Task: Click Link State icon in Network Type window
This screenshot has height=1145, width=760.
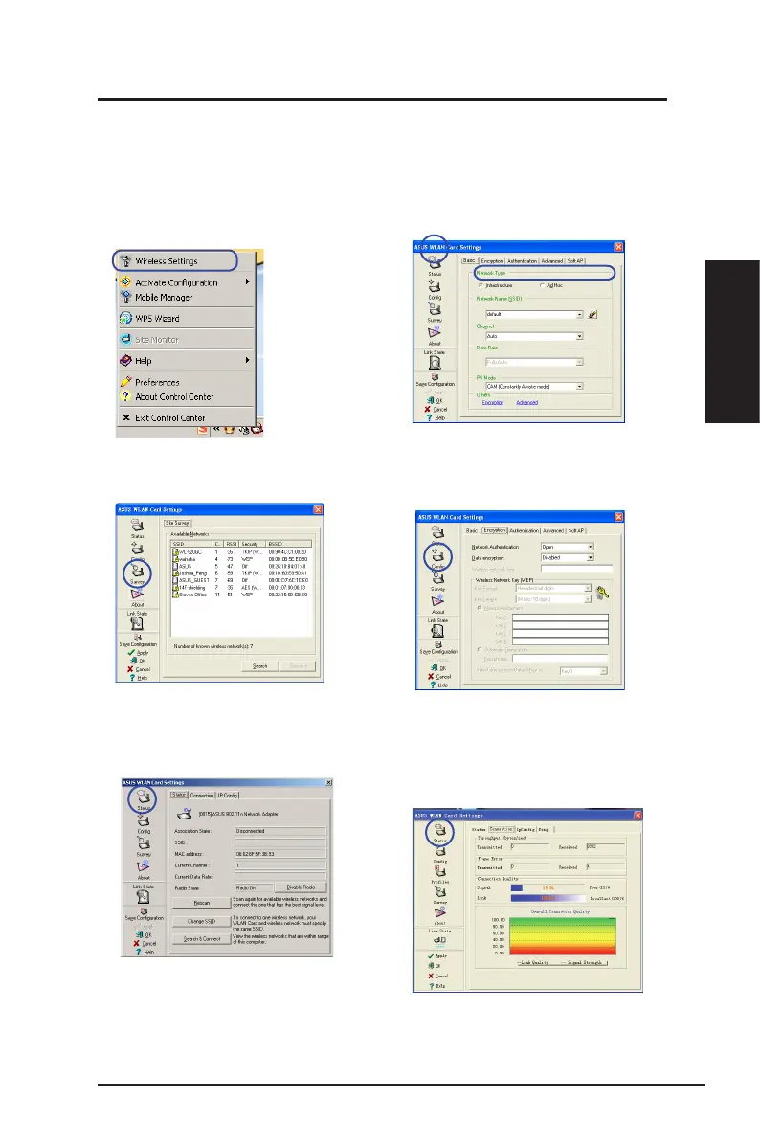Action: pyautogui.click(x=435, y=362)
